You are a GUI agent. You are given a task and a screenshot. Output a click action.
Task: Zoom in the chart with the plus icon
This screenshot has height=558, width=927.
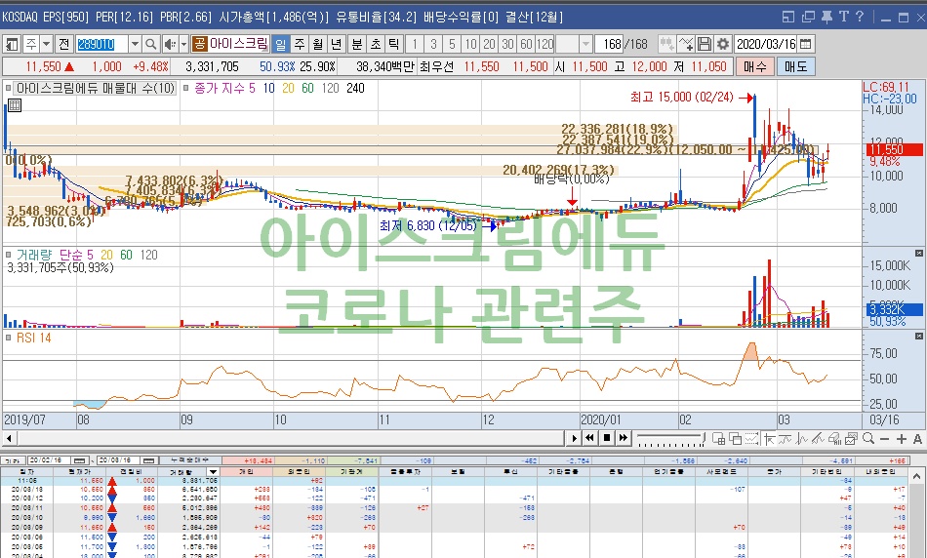901,439
